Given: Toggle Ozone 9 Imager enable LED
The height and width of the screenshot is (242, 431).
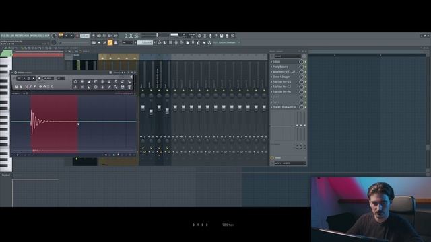Looking at the screenshot, I should point(305,77).
